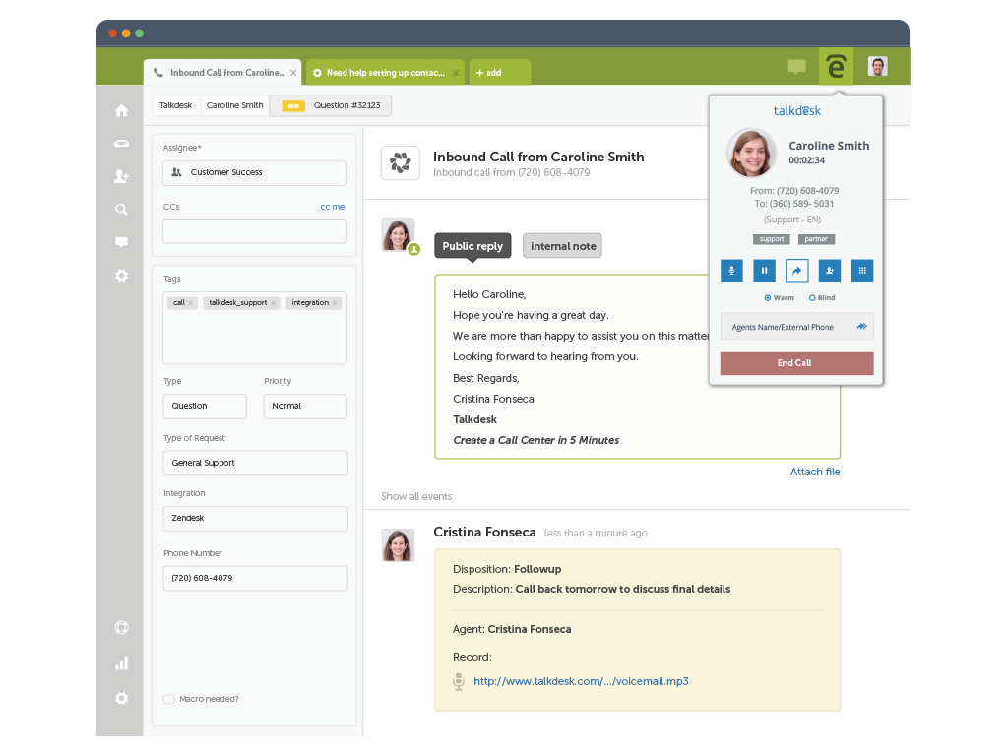Click the agent avatar beside reply box
This screenshot has width=1008, height=756.
pos(398,234)
